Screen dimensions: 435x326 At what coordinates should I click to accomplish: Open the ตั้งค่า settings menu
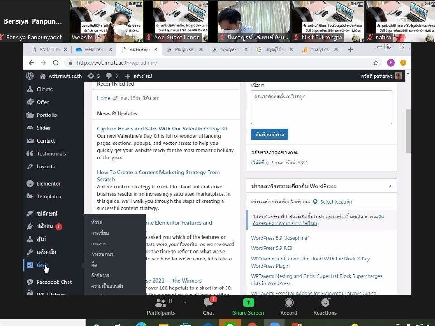[x=42, y=265]
